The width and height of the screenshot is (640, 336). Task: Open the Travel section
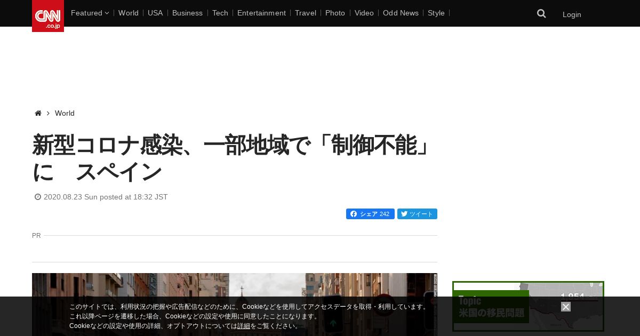coord(306,13)
